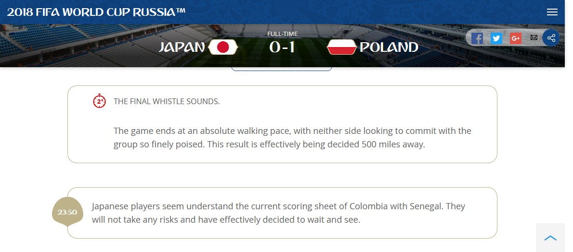The width and height of the screenshot is (573, 252).
Task: Click the red stopwatch icon
Action: click(99, 101)
